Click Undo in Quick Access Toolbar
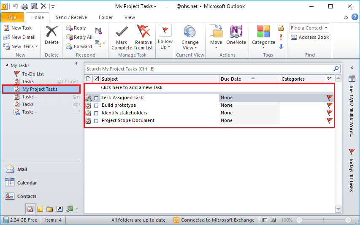The image size is (360, 225). tap(16, 6)
